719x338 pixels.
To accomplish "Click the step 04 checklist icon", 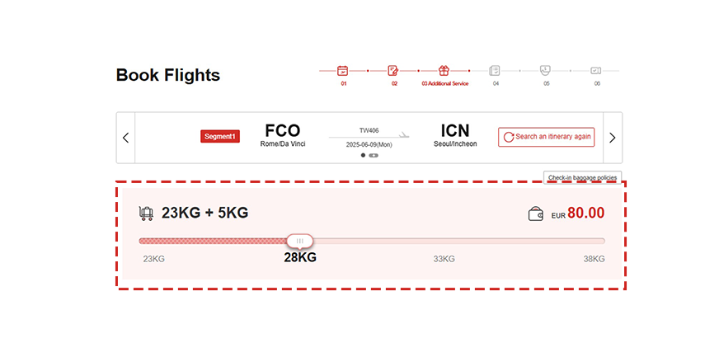I will click(x=495, y=71).
